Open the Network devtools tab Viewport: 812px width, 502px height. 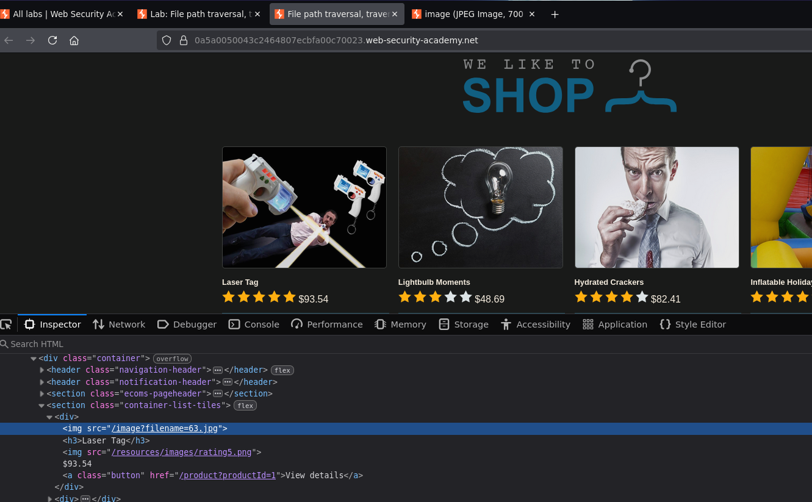pos(119,325)
